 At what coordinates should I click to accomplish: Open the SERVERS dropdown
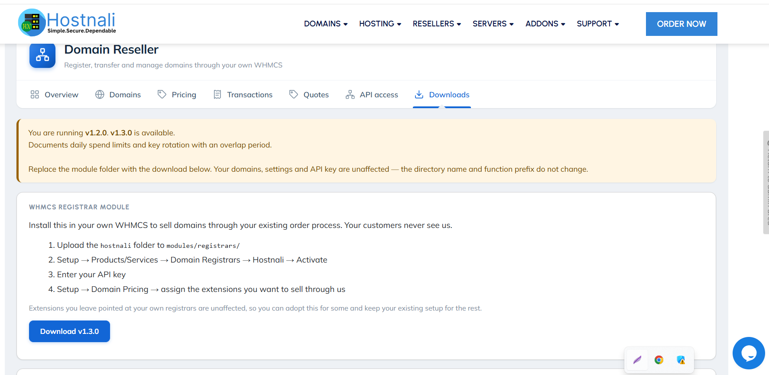tap(493, 24)
